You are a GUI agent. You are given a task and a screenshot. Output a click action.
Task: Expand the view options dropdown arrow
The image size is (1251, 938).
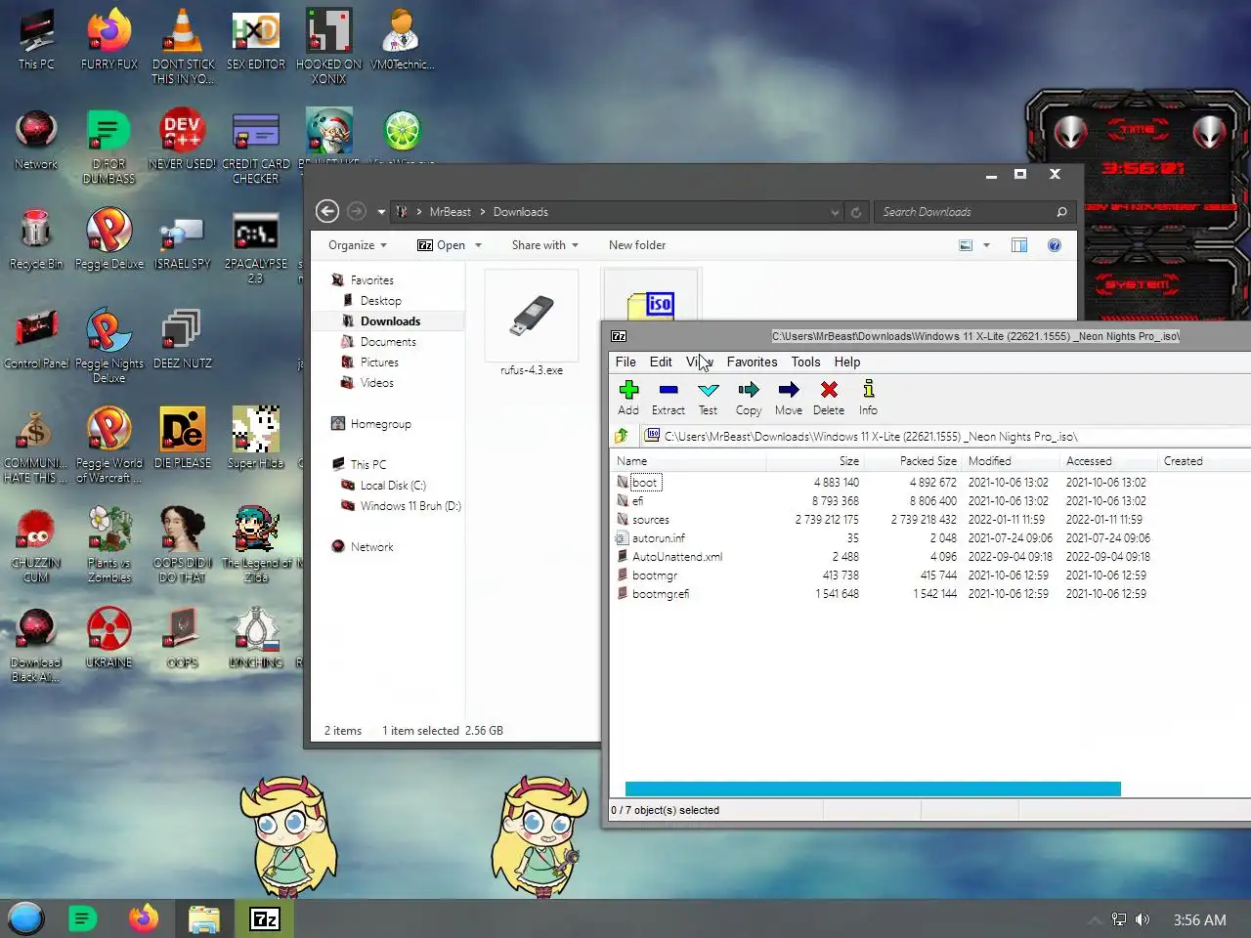click(x=986, y=245)
